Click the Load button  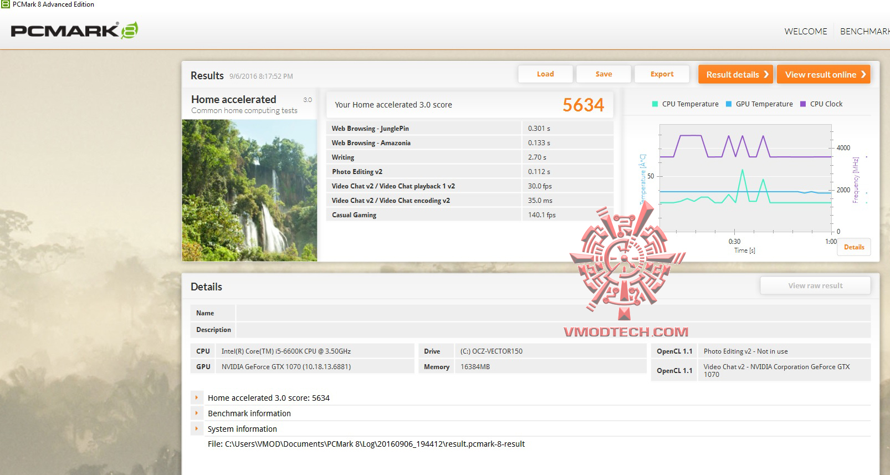coord(545,74)
